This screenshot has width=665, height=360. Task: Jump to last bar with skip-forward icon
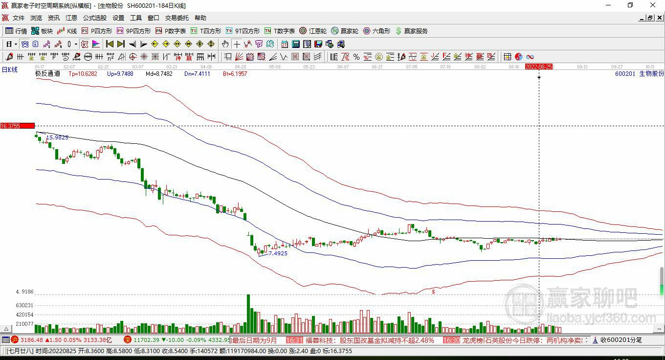point(121,44)
